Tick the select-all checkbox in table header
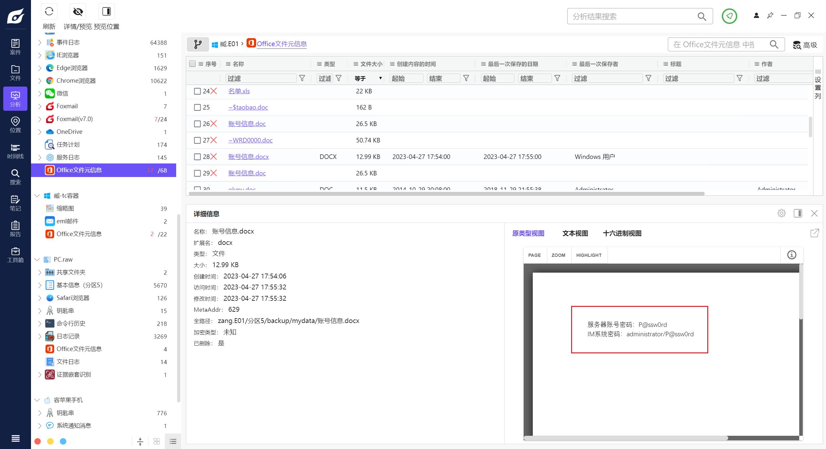This screenshot has width=826, height=449. pos(193,64)
